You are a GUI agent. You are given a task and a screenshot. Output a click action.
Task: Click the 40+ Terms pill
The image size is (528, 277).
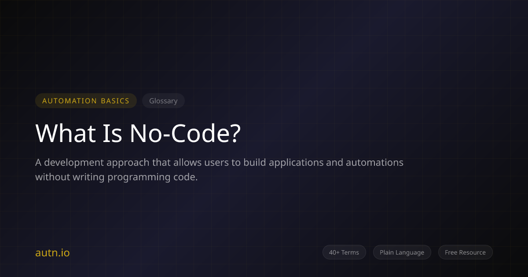tap(344, 252)
